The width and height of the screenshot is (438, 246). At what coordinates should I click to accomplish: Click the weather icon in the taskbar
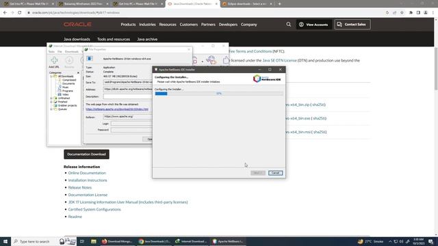[x=361, y=241]
